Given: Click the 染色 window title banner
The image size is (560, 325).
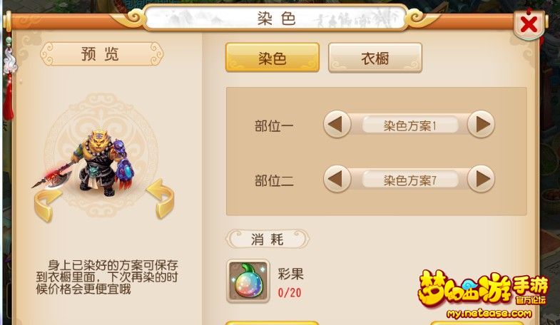Looking at the screenshot, I should tap(275, 18).
